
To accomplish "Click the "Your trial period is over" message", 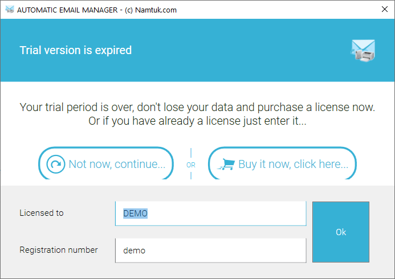I will click(x=197, y=107).
